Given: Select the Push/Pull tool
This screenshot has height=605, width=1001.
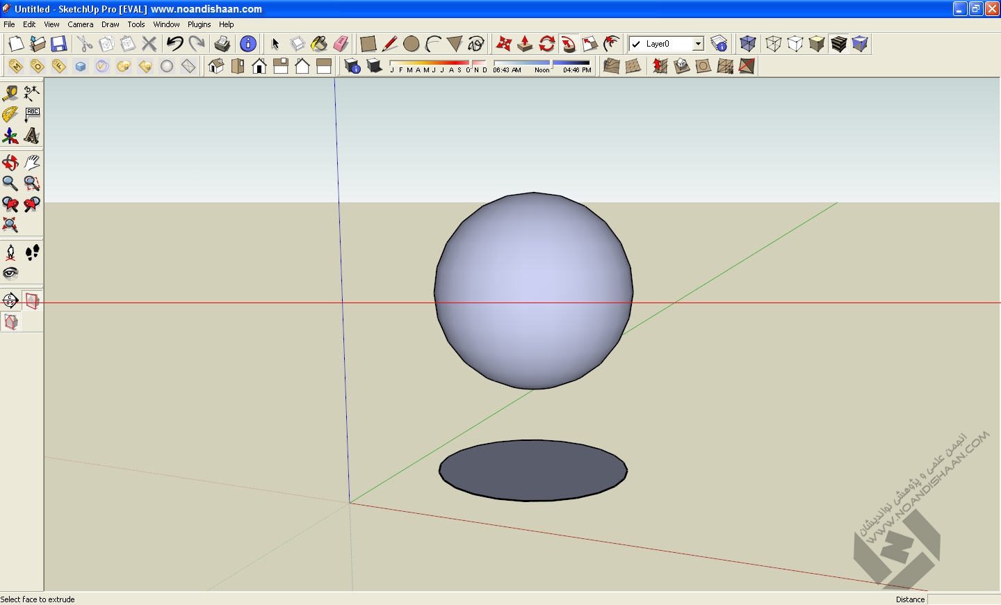Looking at the screenshot, I should [525, 44].
